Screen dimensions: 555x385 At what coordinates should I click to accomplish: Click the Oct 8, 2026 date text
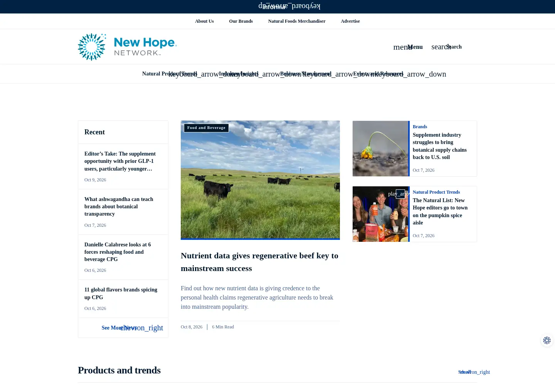192,327
